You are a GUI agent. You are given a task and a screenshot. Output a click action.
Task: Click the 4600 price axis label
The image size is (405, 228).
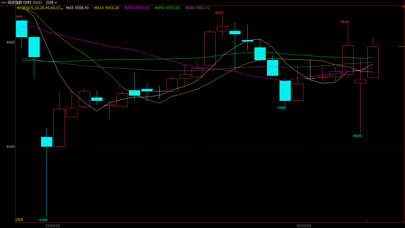pos(11,42)
